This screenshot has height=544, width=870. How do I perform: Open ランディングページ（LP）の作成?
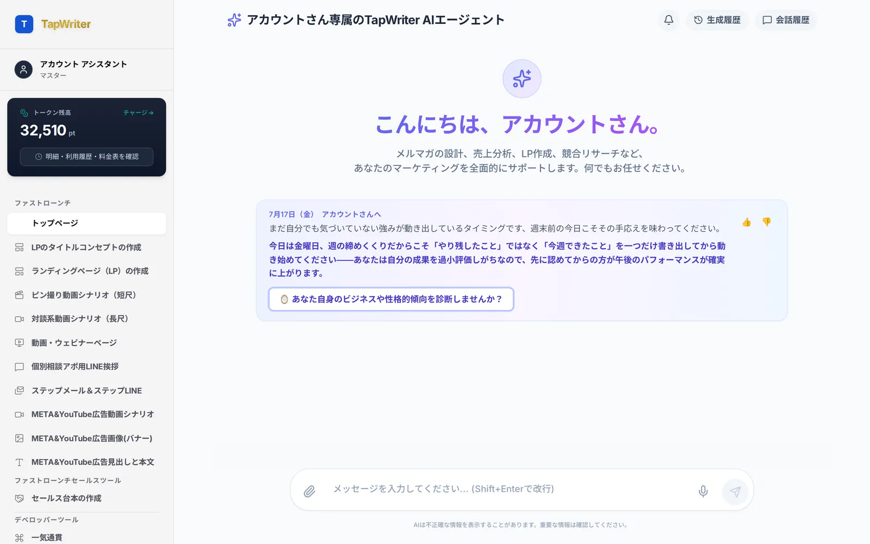tap(86, 271)
